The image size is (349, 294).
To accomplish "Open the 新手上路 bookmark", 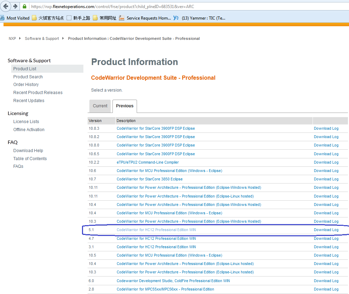I will pos(78,18).
